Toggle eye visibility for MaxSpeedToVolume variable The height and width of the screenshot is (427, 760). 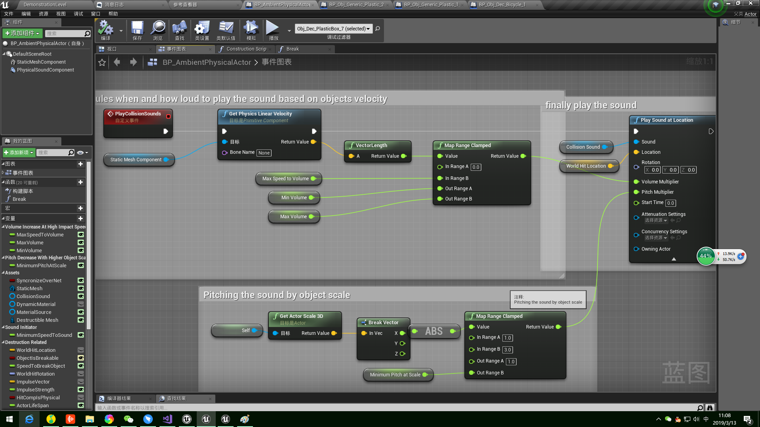point(81,235)
